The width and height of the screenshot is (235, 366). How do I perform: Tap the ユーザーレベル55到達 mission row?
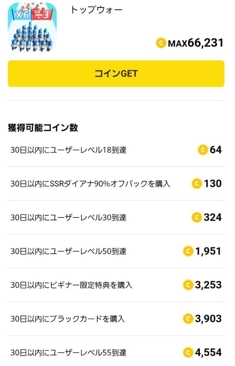(68, 353)
